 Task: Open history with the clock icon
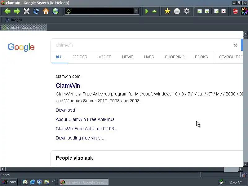click(177, 11)
